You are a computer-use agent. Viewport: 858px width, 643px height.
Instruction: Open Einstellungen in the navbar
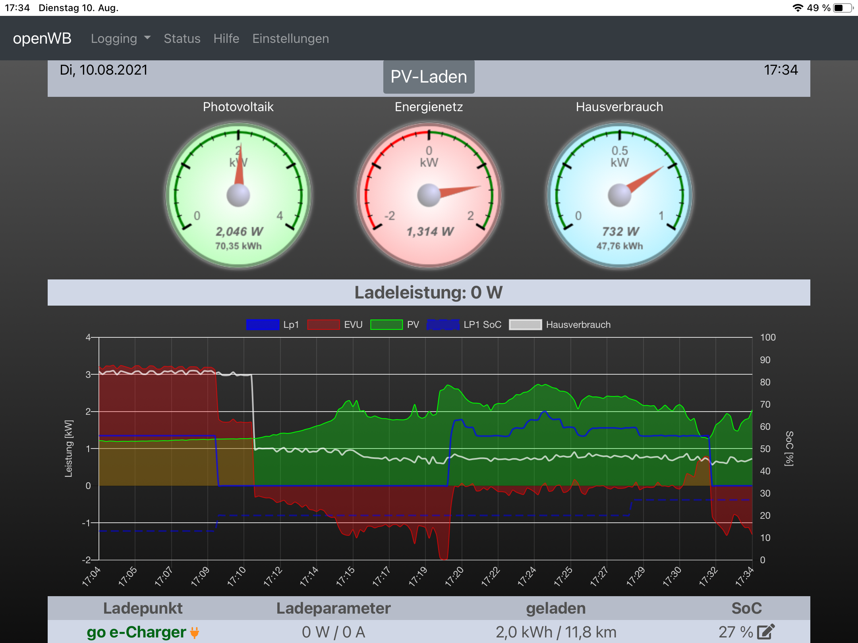point(290,39)
